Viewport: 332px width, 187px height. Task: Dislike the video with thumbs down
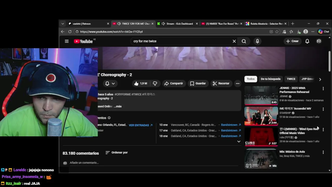click(155, 83)
